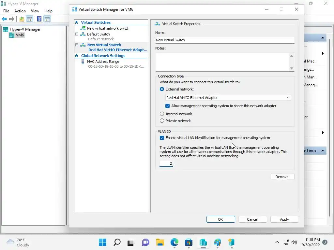The image size is (334, 250).
Task: Click the Virtual Switch Manager title icon
Action: coord(74,9)
